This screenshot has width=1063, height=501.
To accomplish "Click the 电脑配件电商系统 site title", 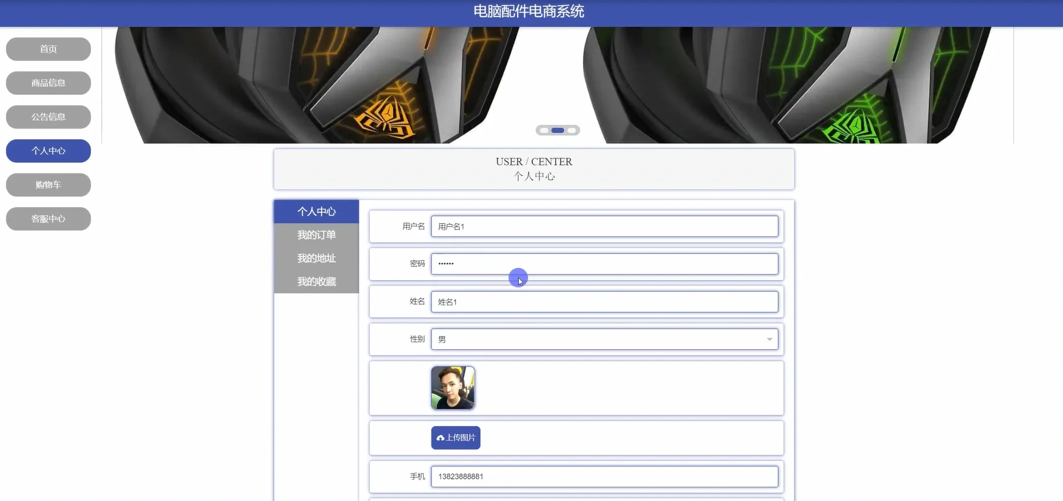I will click(x=529, y=11).
